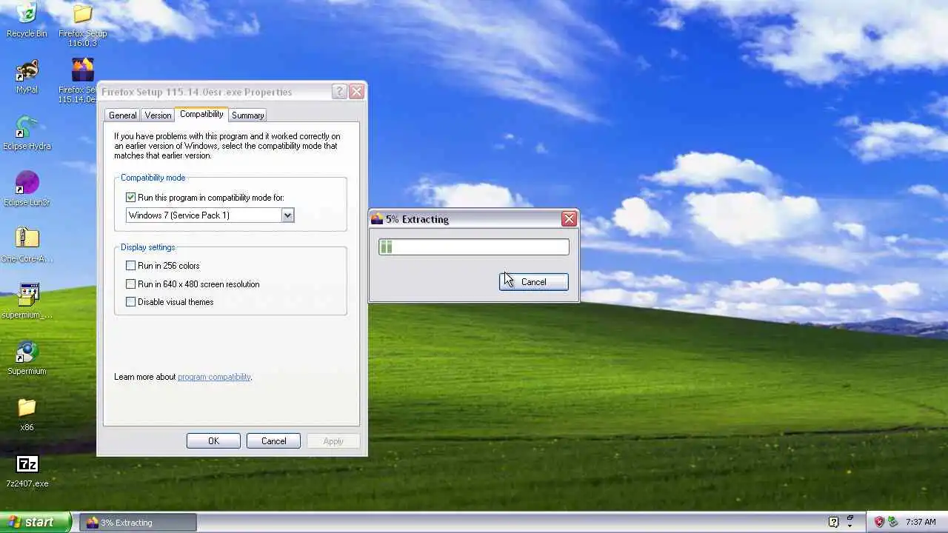Uncheck Run this program in compatibility mode
This screenshot has width=948, height=533.
(131, 198)
